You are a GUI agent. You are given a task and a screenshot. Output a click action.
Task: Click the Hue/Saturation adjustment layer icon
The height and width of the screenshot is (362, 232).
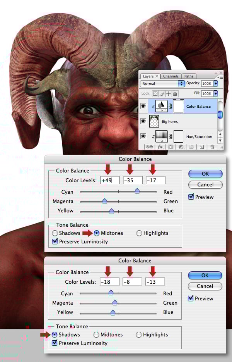[x=161, y=136]
